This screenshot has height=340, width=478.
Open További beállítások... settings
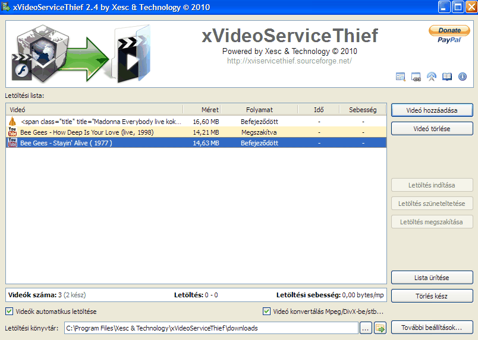(x=432, y=328)
